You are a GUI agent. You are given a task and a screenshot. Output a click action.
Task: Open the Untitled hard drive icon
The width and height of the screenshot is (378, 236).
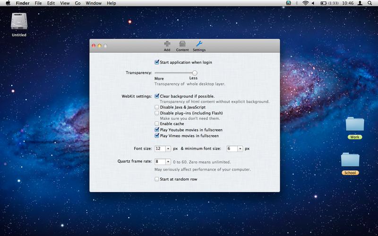pyautogui.click(x=19, y=21)
